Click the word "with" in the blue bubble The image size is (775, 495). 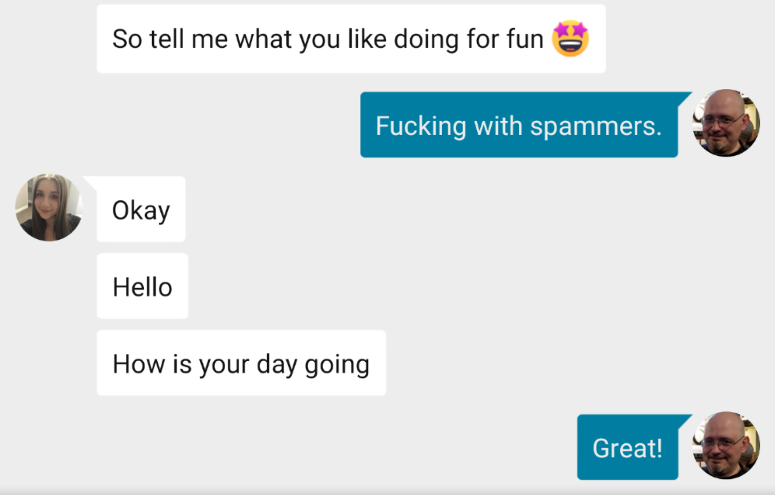click(498, 126)
